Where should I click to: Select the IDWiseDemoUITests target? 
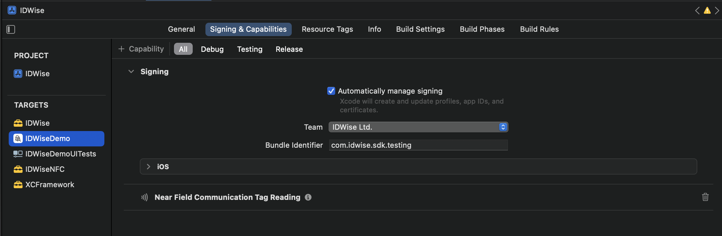pyautogui.click(x=55, y=154)
